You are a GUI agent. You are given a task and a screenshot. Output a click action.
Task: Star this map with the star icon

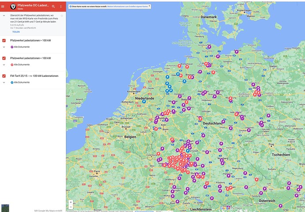click(x=62, y=15)
